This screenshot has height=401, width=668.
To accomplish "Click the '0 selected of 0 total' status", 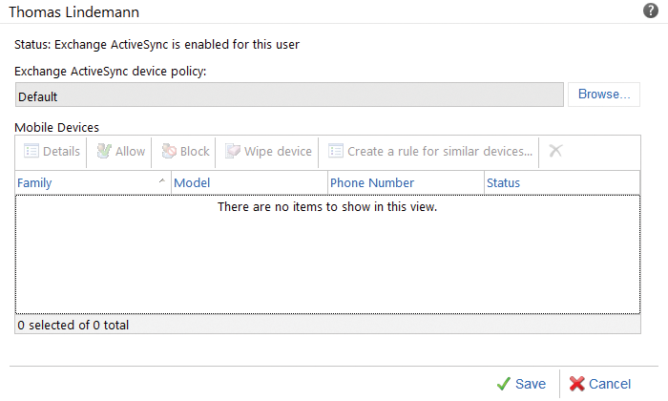I will [x=73, y=326].
